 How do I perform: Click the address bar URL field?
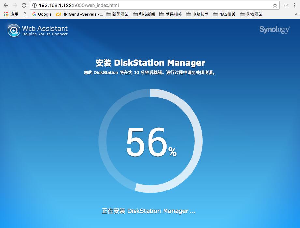click(x=130, y=5)
